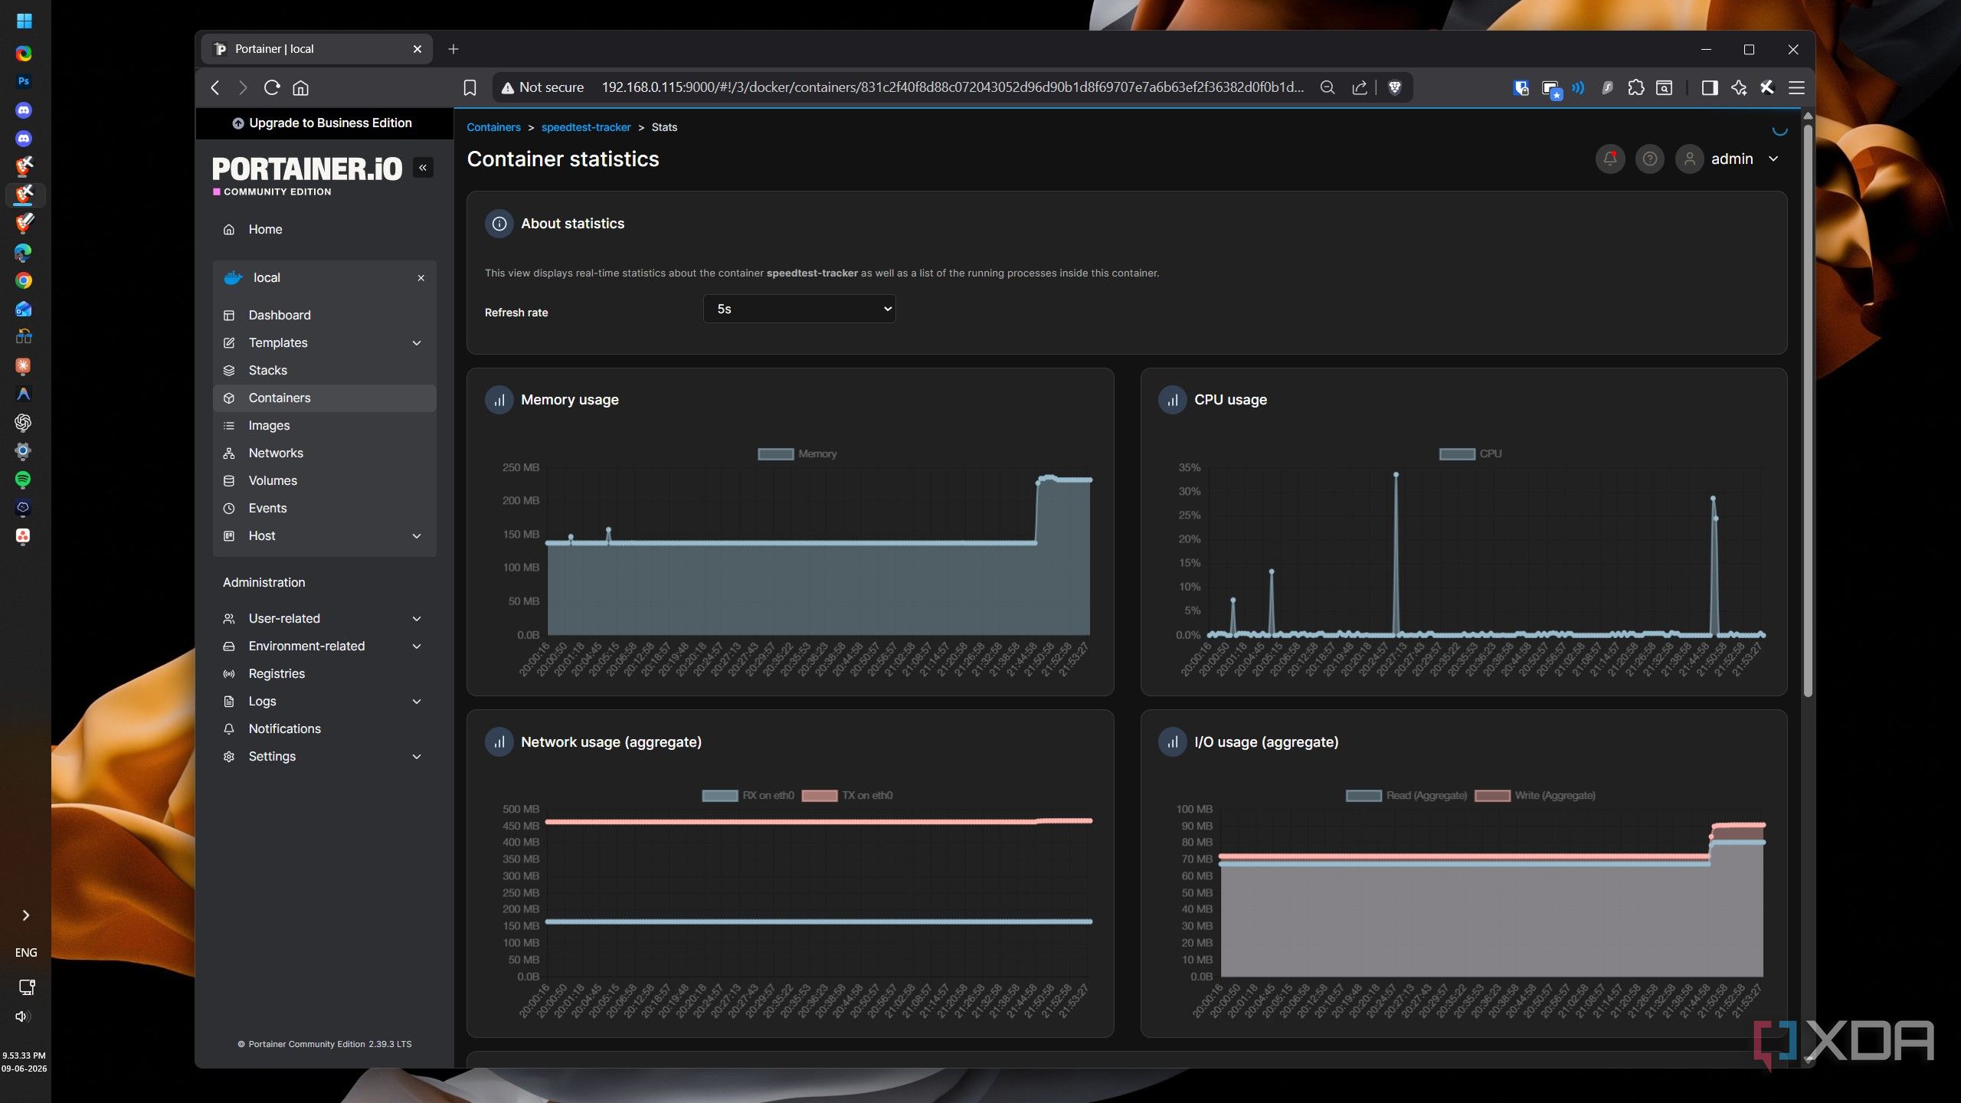This screenshot has width=1961, height=1103.
Task: Open the admin account dropdown chevron
Action: [x=1773, y=159]
